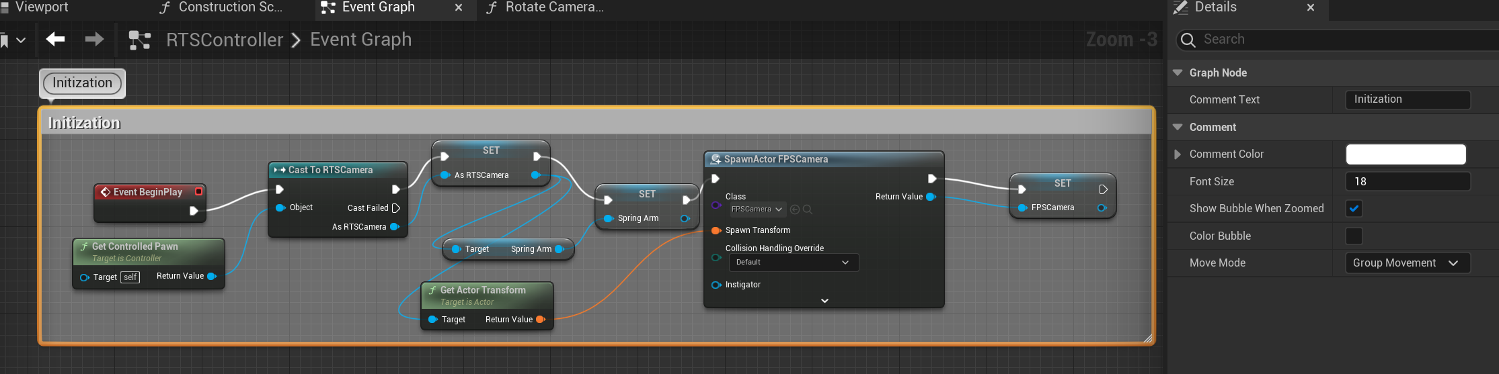This screenshot has width=1499, height=374.
Task: Enable the Color Bubble checkbox
Action: [1354, 236]
